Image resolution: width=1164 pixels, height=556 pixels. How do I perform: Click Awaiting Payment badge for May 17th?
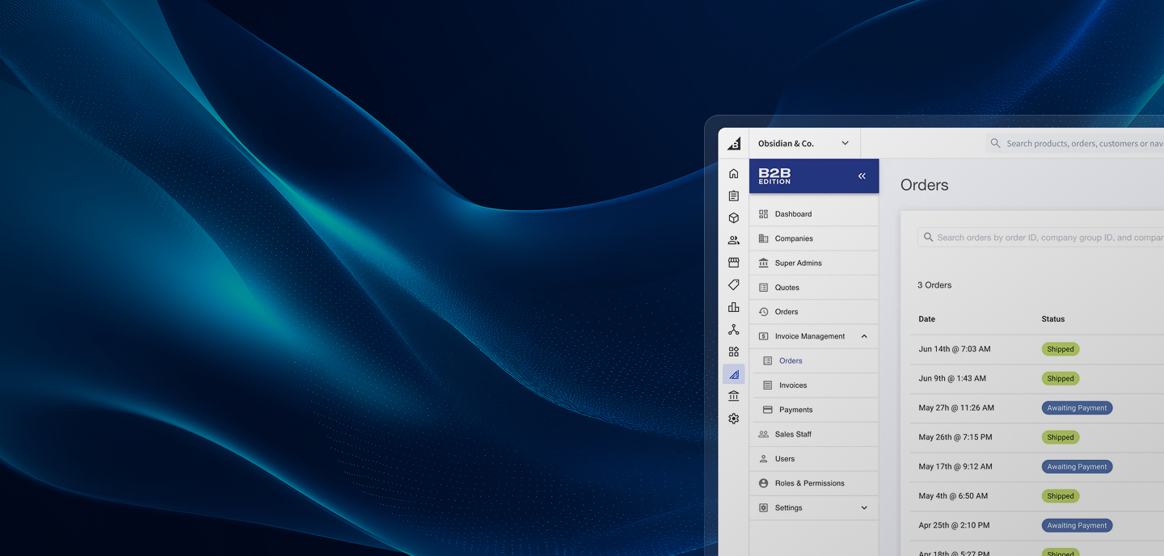pos(1078,466)
